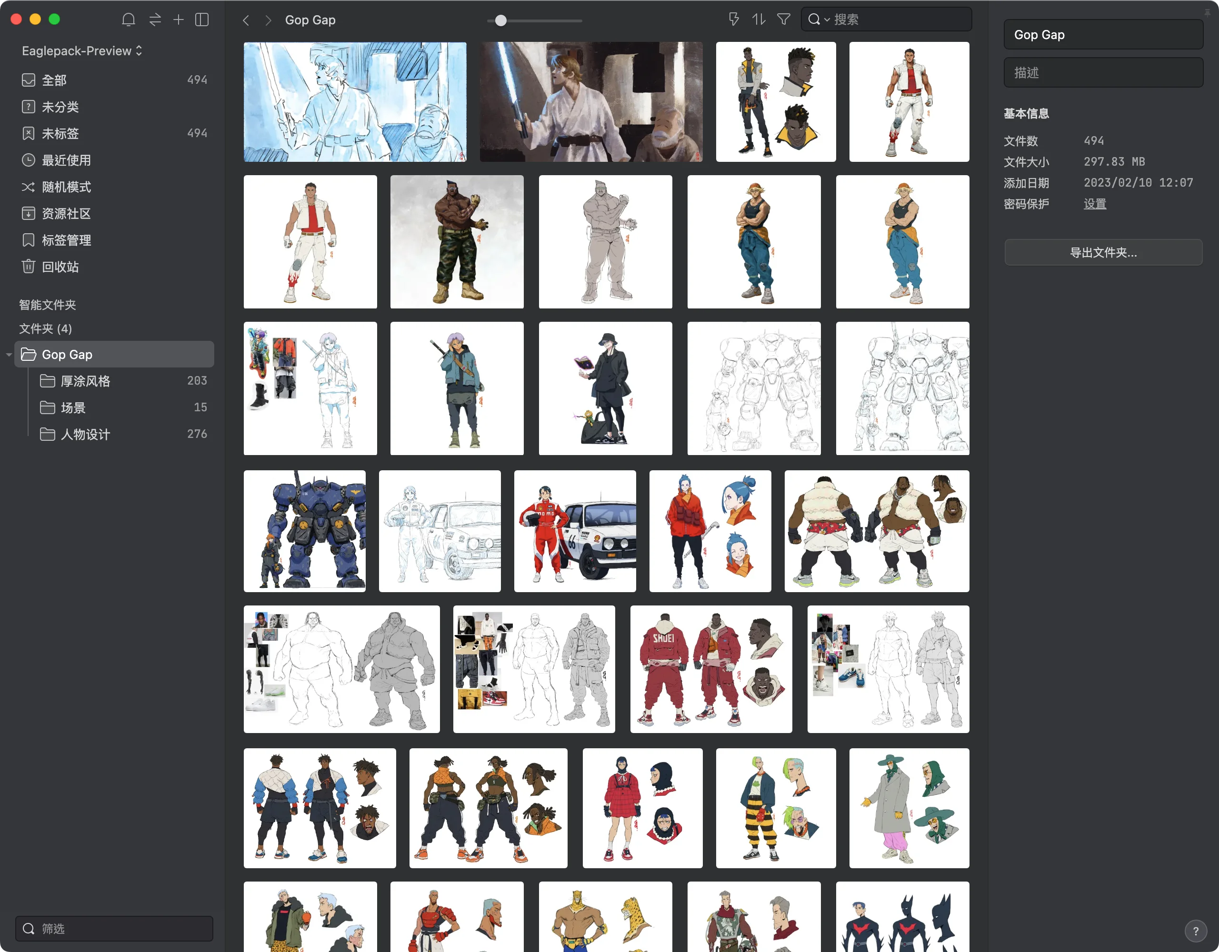
Task: Click the 297.83 MB file size value
Action: tap(1114, 162)
